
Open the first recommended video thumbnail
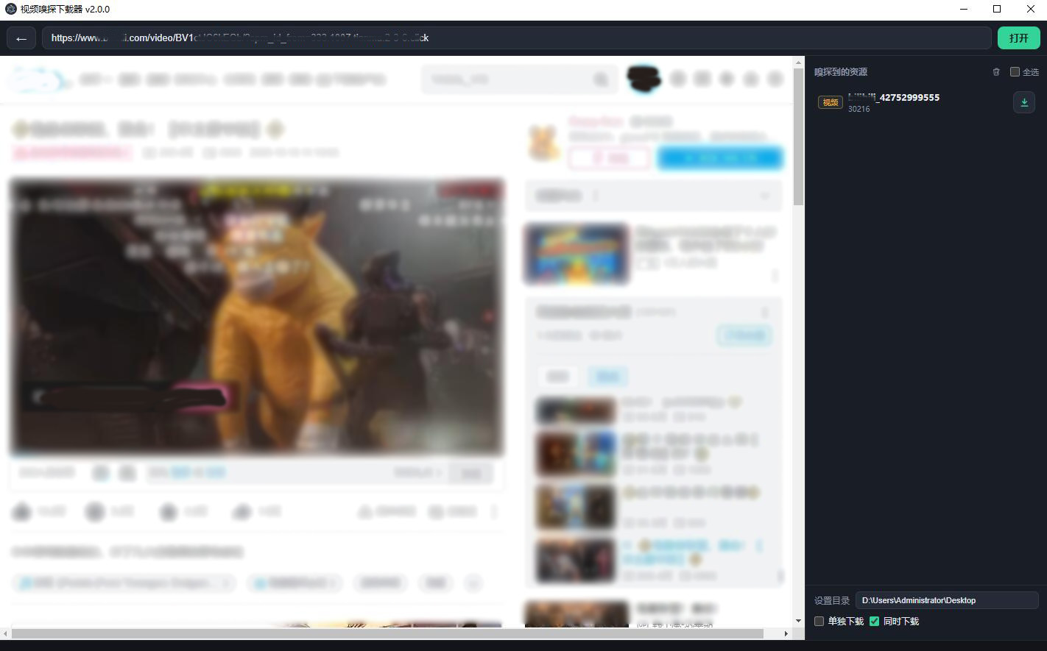pyautogui.click(x=577, y=254)
